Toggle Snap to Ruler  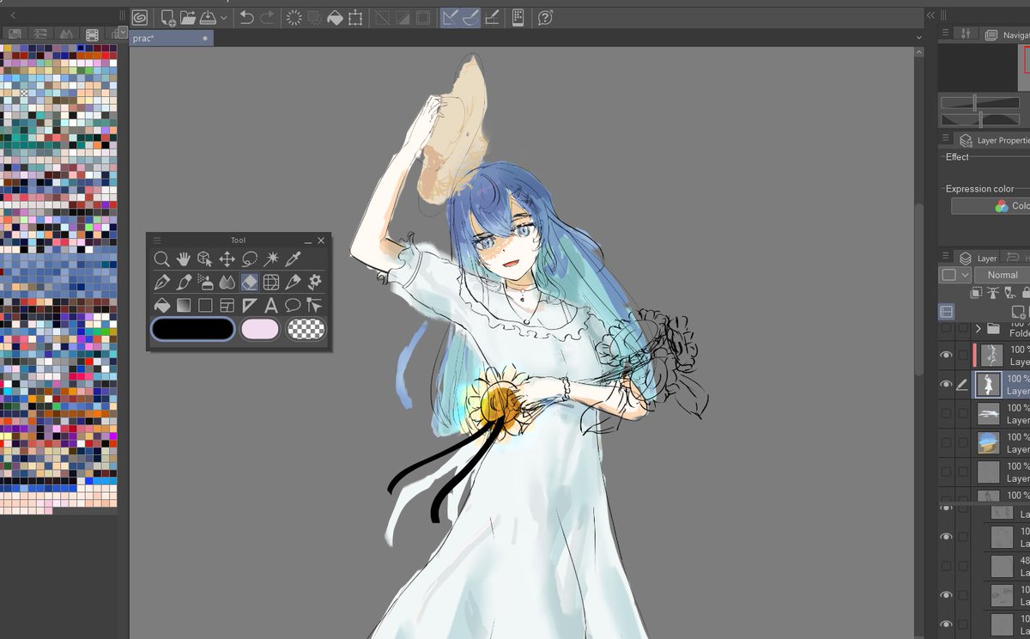pyautogui.click(x=451, y=17)
